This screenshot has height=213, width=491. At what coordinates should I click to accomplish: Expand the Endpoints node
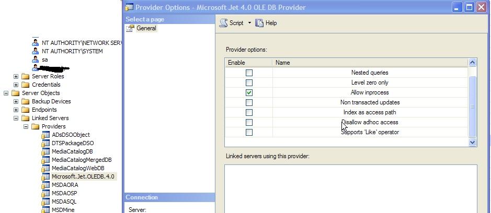point(16,110)
